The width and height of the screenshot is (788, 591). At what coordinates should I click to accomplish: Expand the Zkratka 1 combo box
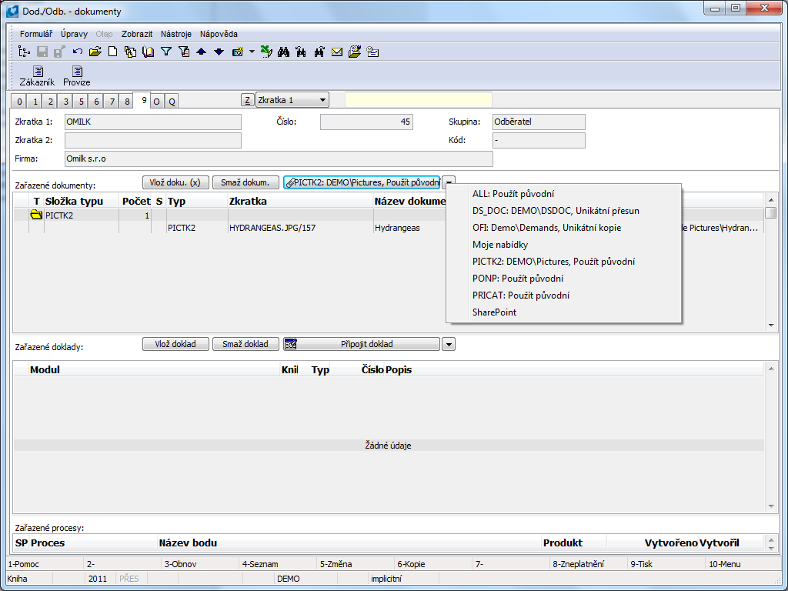pyautogui.click(x=322, y=100)
